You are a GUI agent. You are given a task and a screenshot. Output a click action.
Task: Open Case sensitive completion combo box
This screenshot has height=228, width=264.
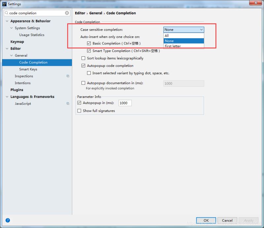point(184,30)
